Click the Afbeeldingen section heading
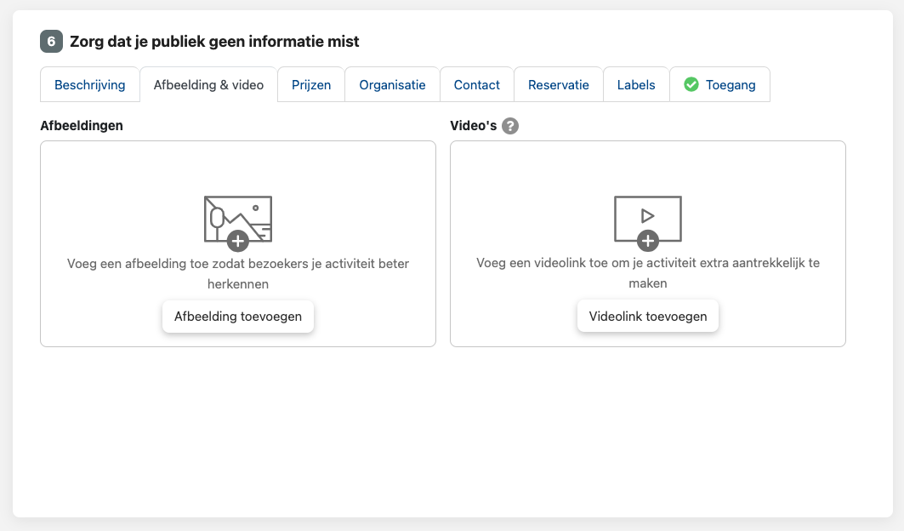Screen dimensions: 904x531 (x=82, y=126)
